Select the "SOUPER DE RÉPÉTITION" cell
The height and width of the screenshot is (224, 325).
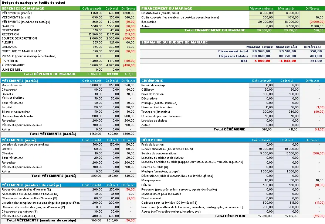[x=19, y=38]
